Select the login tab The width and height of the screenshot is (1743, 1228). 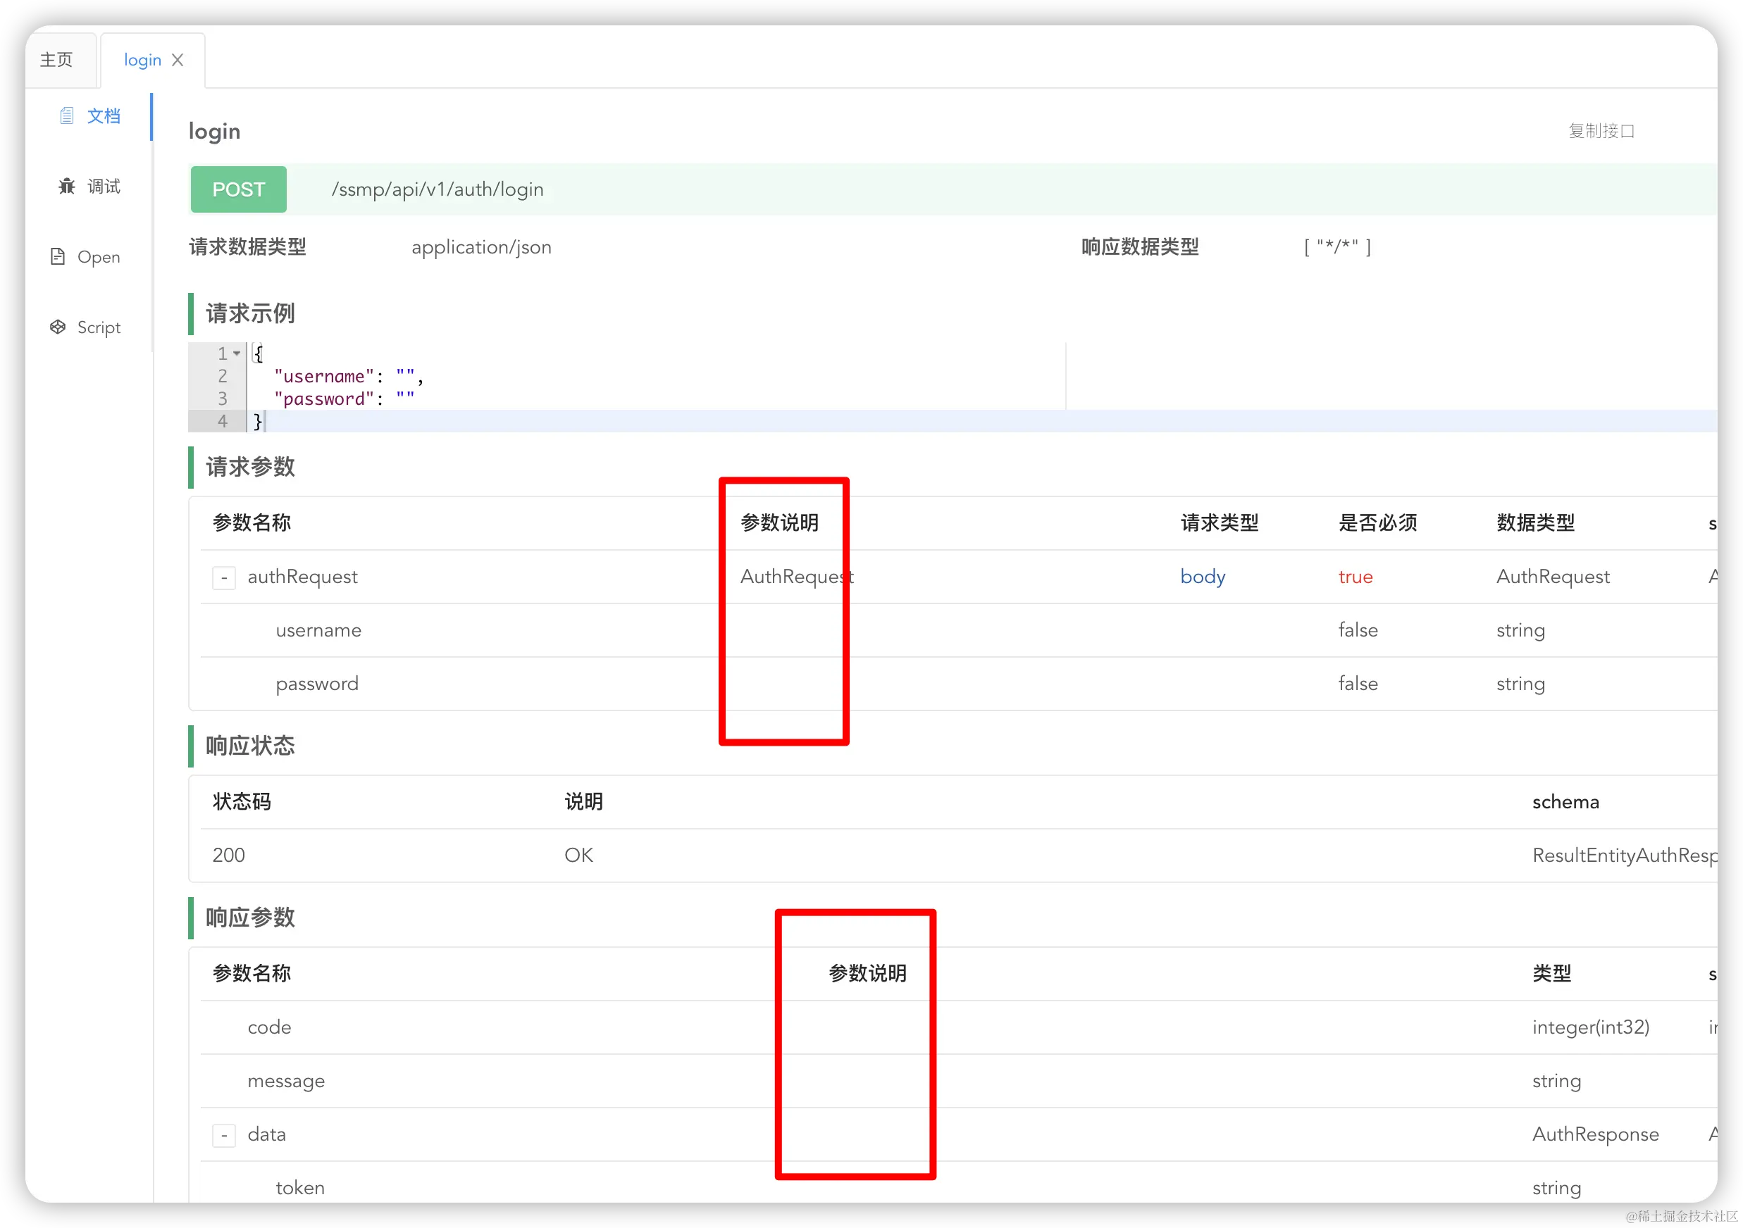pyautogui.click(x=142, y=60)
